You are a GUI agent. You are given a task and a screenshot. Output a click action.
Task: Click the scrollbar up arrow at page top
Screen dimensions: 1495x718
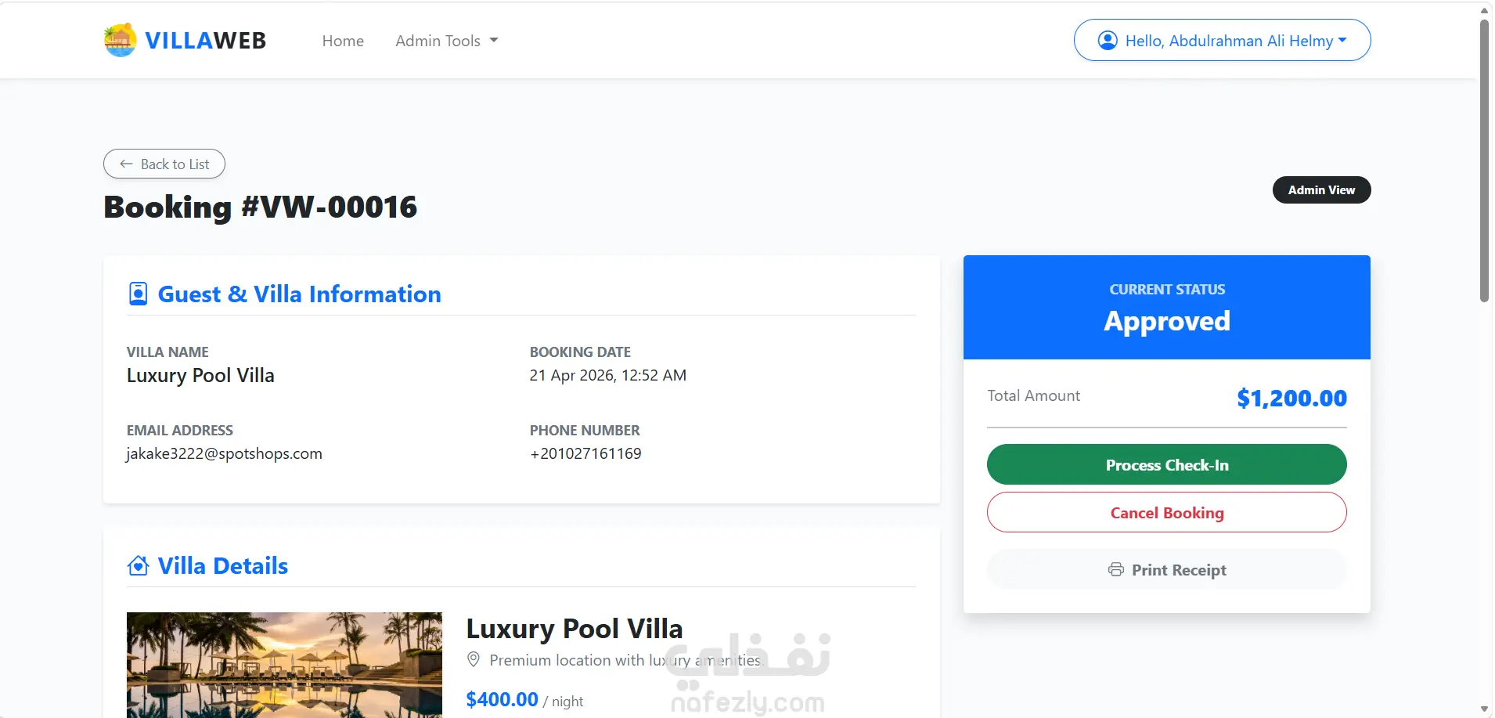click(x=1485, y=9)
